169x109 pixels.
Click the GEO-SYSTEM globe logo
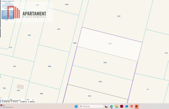point(7,5)
